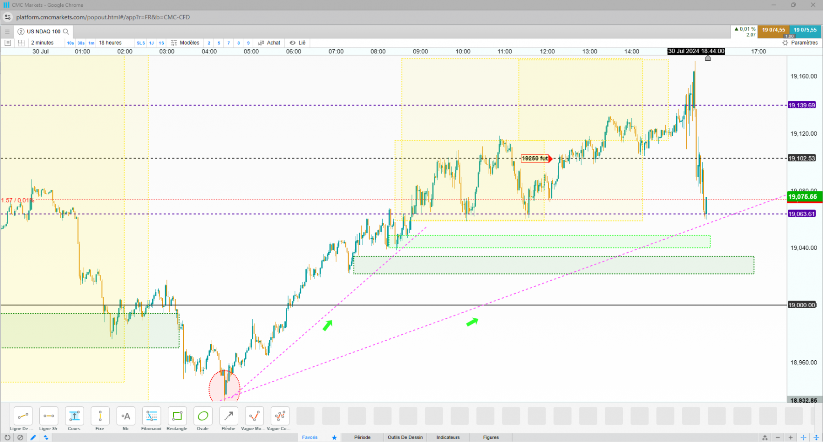Open the Achat chart type dropdown
Image resolution: width=823 pixels, height=442 pixels.
[x=269, y=43]
